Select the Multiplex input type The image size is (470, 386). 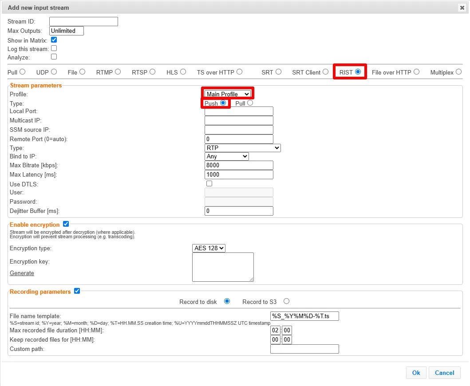click(458, 72)
